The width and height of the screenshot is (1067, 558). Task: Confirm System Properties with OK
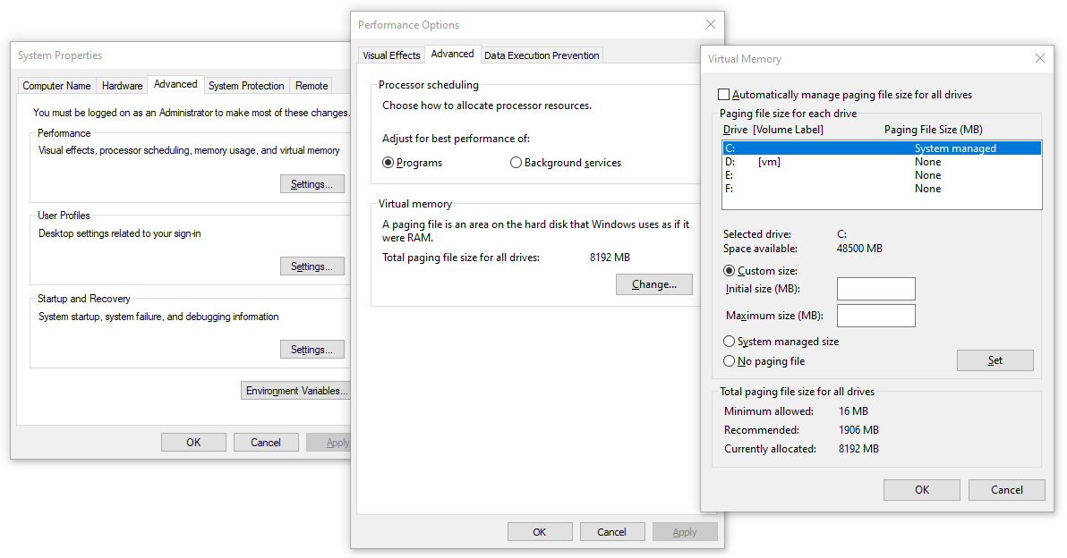pyautogui.click(x=193, y=443)
